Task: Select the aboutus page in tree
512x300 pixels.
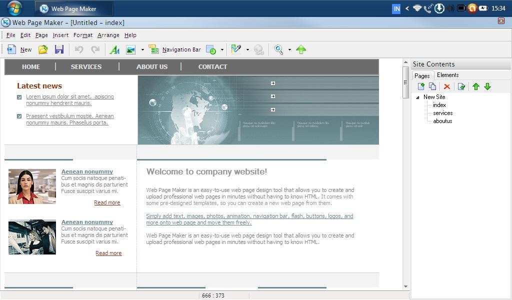Action: (442, 121)
